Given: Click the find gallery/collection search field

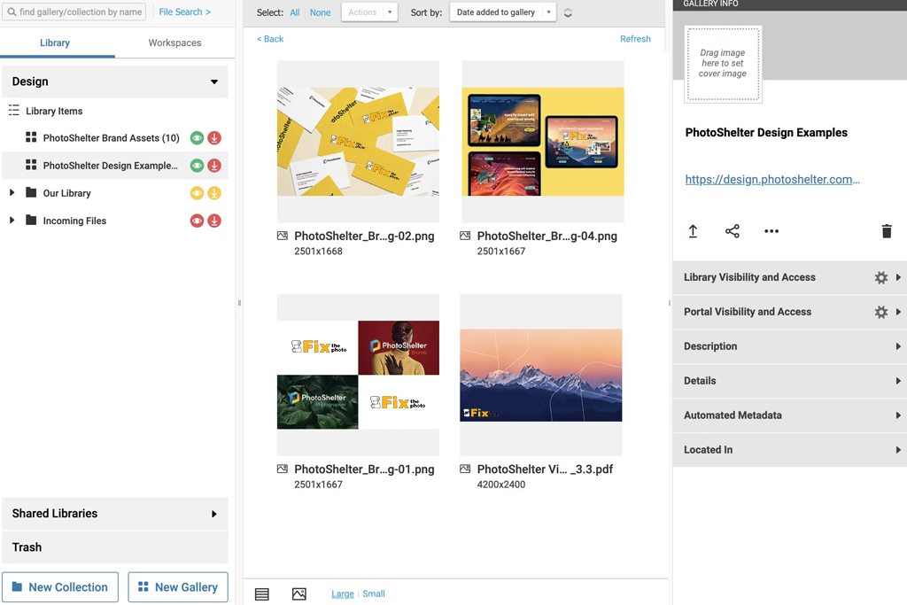Looking at the screenshot, I should pos(74,12).
